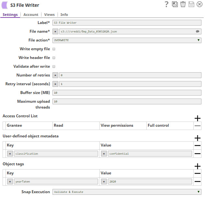The image size is (206, 199).
Task: Remove the classification metadata row
Action: pos(197,154)
